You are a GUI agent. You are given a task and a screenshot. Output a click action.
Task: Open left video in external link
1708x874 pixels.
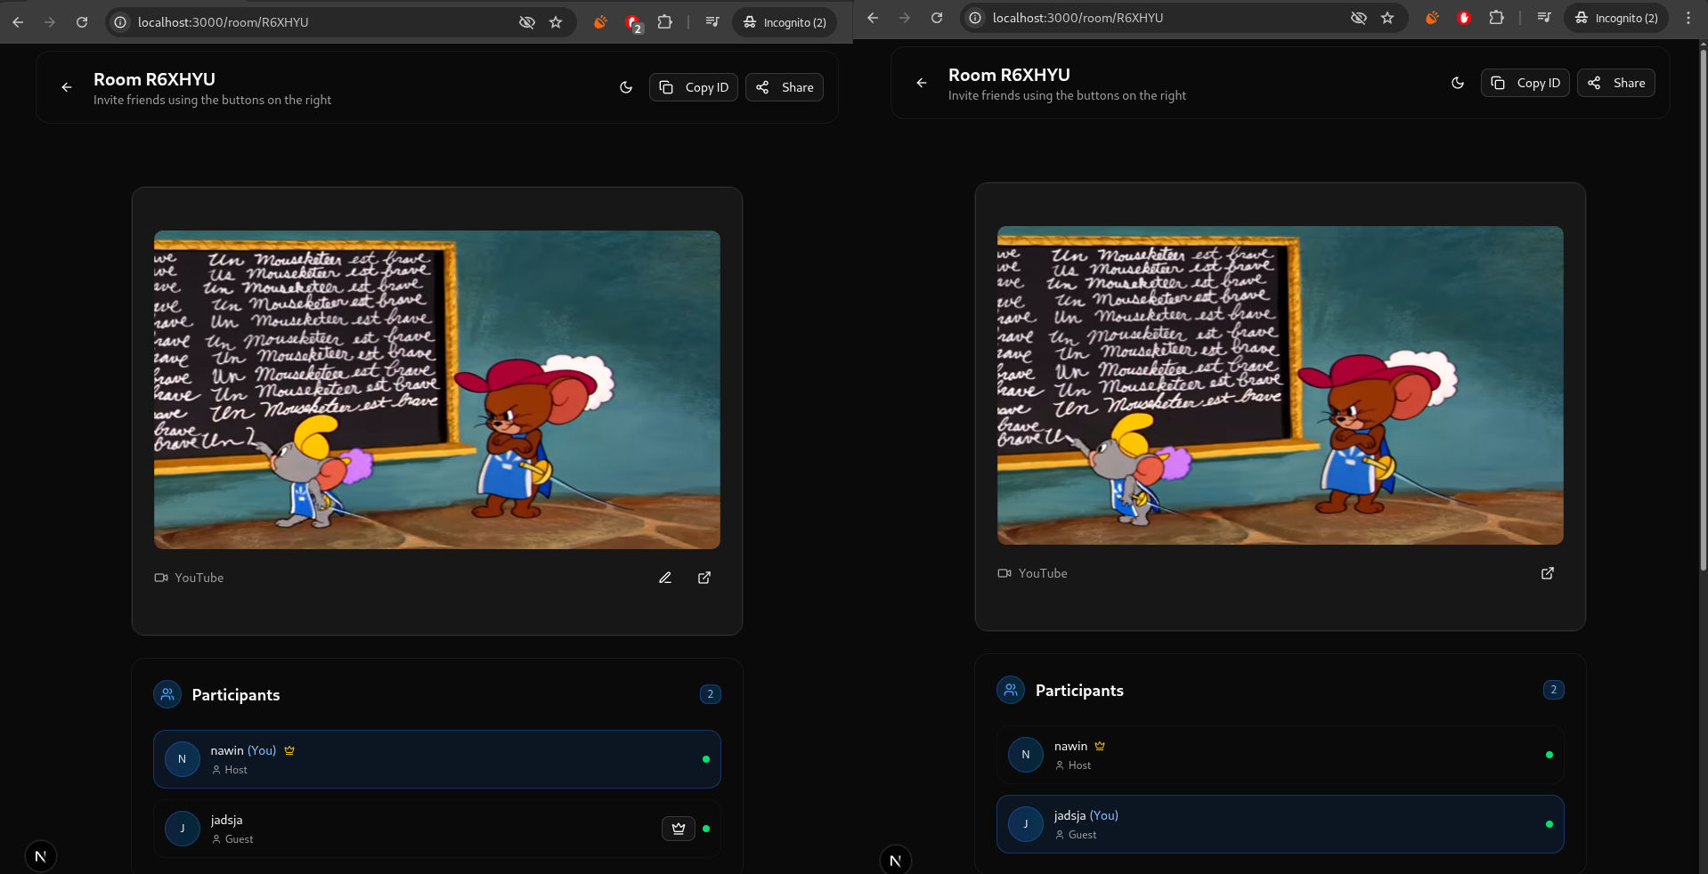(x=704, y=578)
